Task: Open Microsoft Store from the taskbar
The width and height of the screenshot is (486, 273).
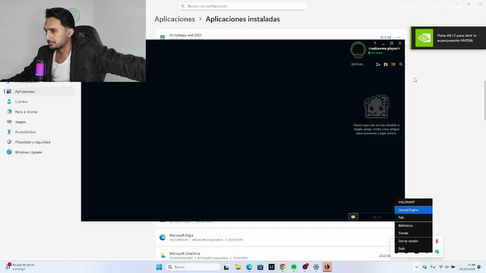Action: point(260,267)
